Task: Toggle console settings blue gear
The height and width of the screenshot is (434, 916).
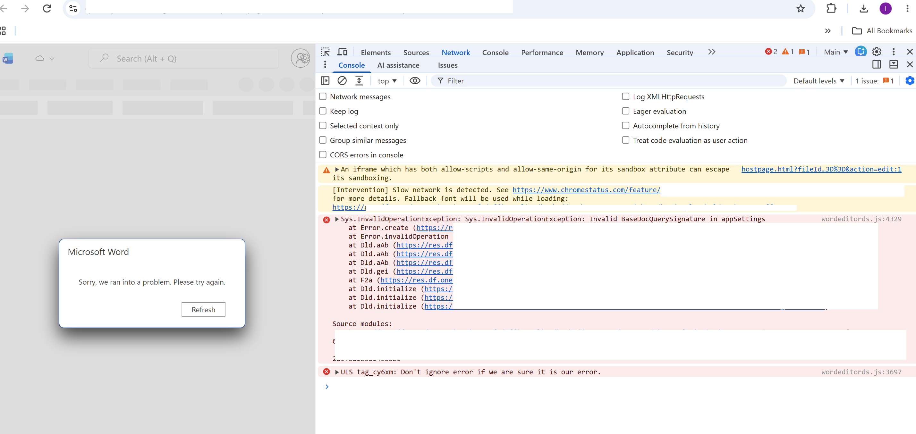Action: 909,81
